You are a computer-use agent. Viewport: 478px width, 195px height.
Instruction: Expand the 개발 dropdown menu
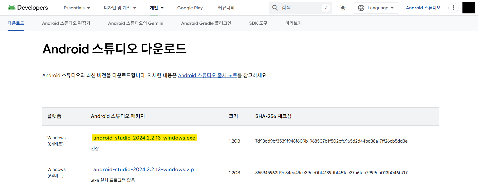click(x=157, y=8)
